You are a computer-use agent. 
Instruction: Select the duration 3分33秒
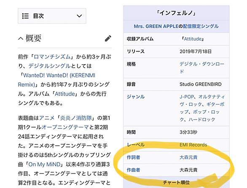(188, 132)
